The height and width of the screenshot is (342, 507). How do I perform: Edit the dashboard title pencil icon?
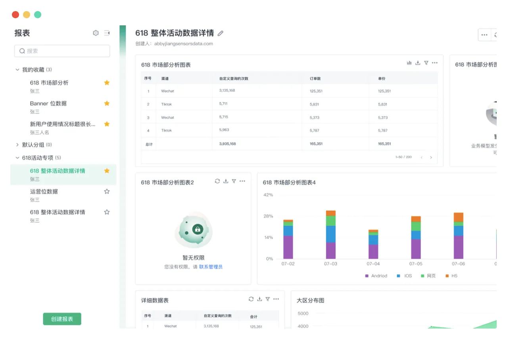tap(221, 33)
